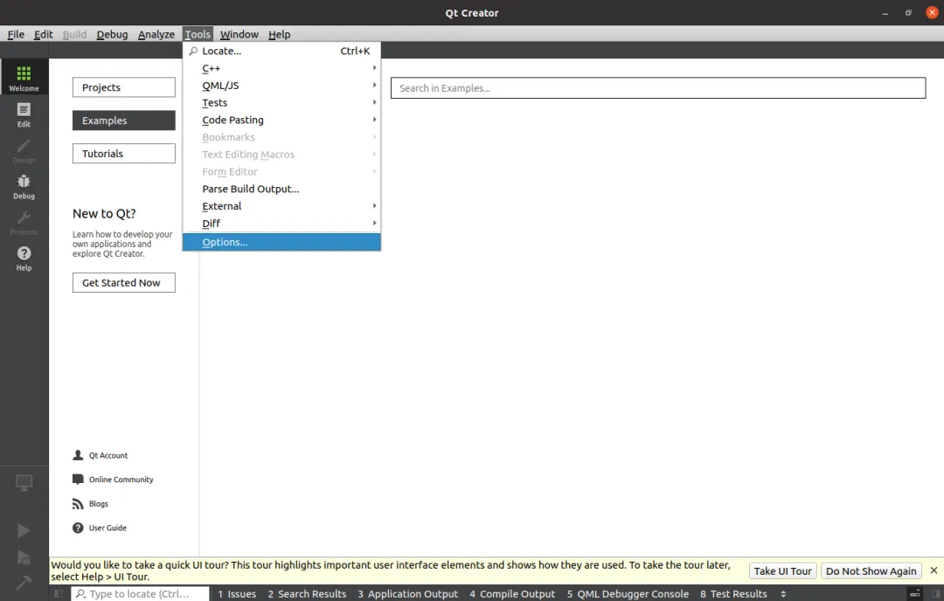Click Blogs RSS feed icon

click(78, 503)
